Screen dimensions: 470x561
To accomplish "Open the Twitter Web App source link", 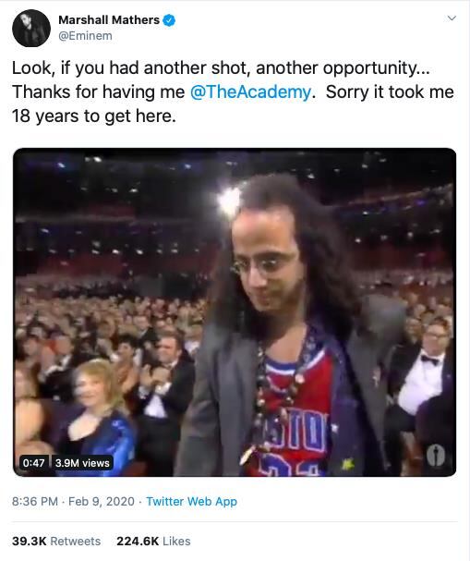I will (191, 501).
